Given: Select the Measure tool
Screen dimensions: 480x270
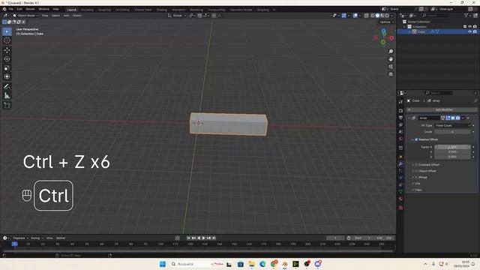Looking at the screenshot, I should (7, 96).
